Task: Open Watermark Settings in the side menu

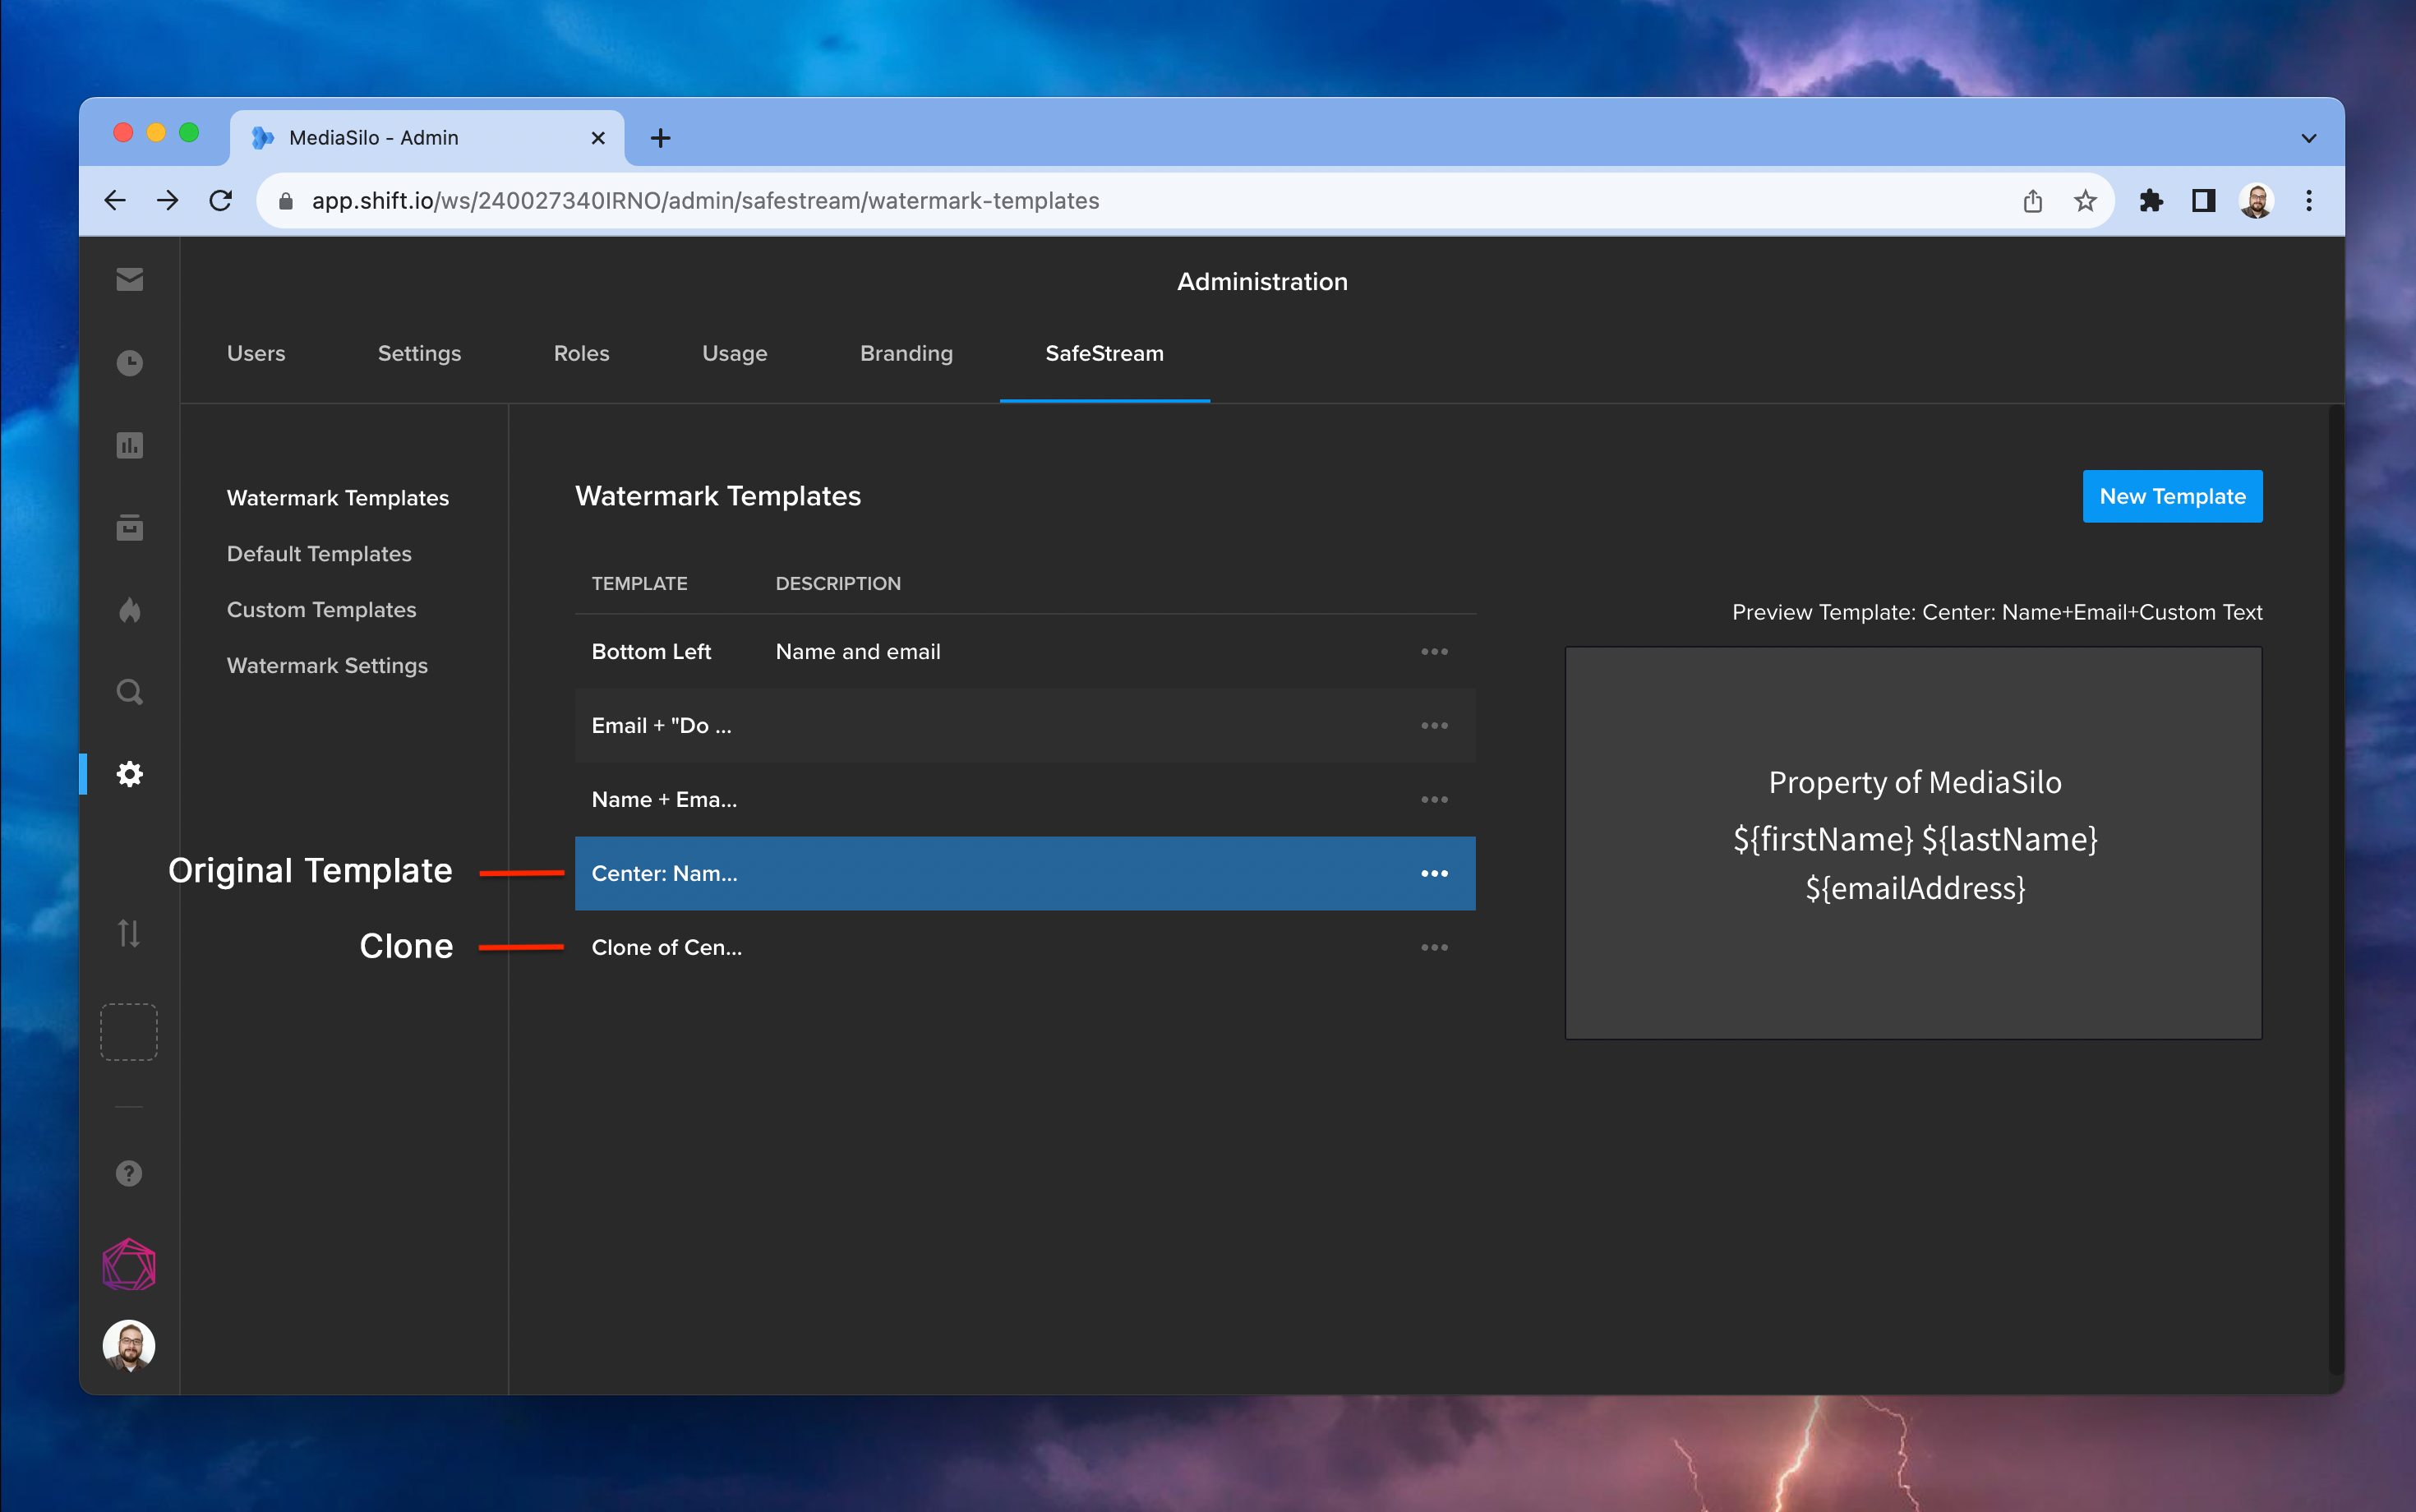Action: (327, 666)
